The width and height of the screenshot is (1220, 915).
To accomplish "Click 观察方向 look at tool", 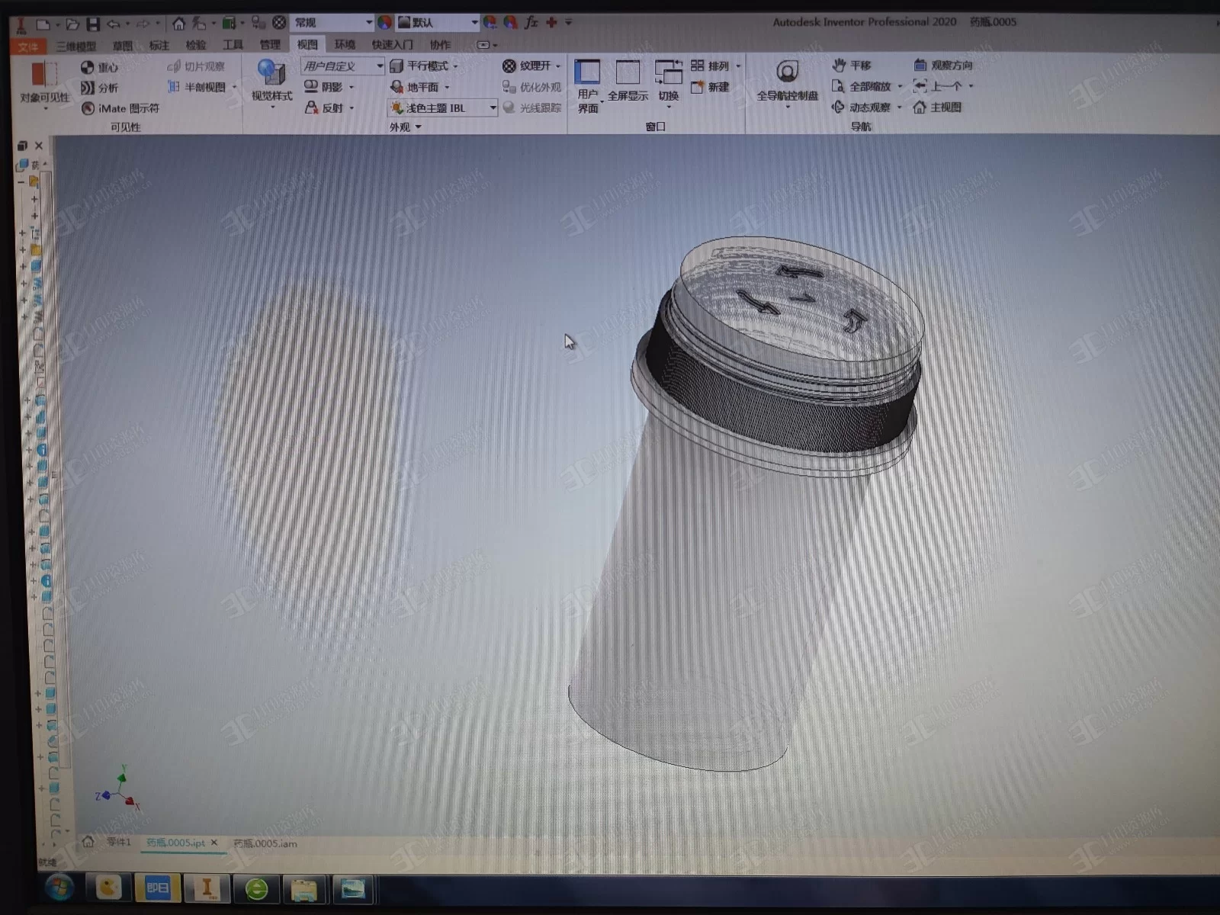I will 943,65.
